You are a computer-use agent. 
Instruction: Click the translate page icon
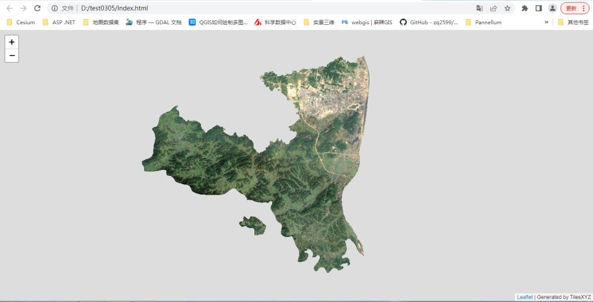click(x=480, y=8)
